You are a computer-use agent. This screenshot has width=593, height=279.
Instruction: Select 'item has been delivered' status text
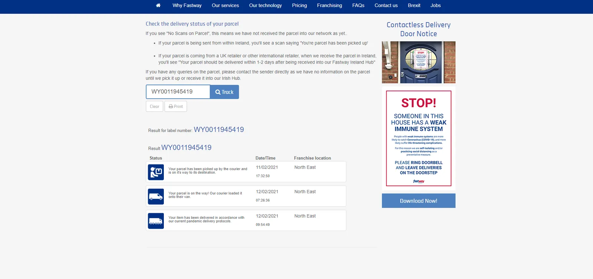click(206, 220)
